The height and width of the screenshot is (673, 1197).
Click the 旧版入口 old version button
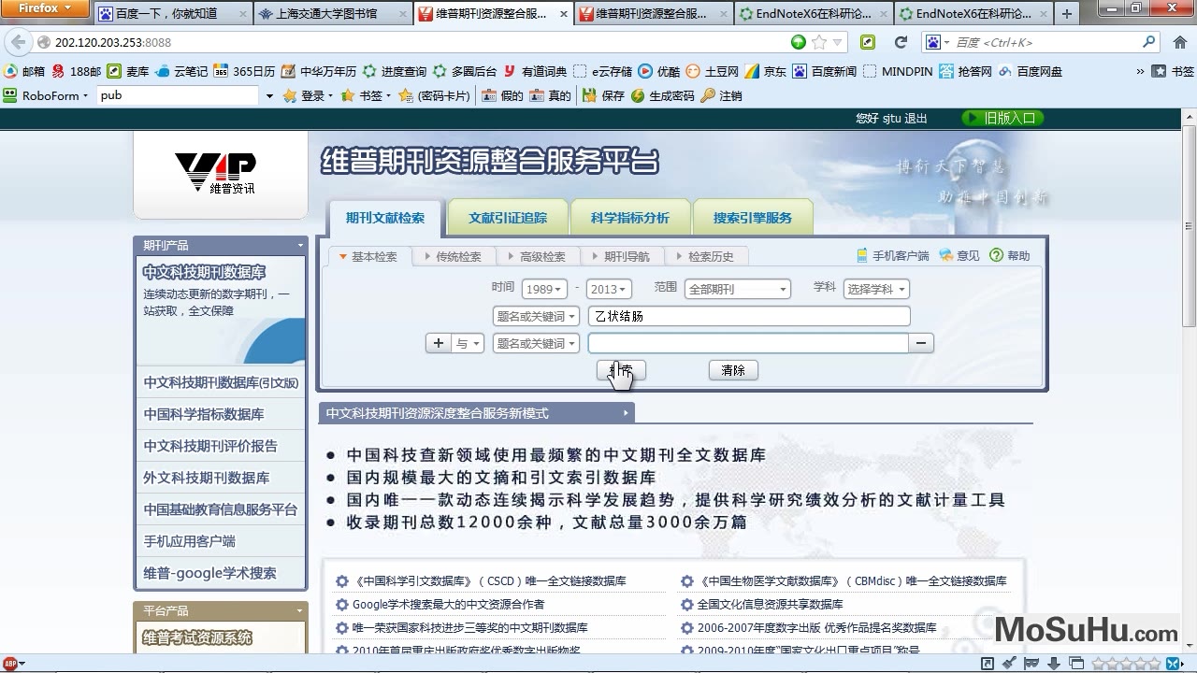(1002, 119)
